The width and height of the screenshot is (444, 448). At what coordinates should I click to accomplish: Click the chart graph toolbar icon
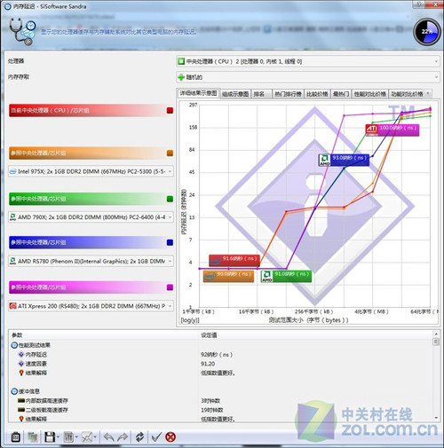pos(87,436)
